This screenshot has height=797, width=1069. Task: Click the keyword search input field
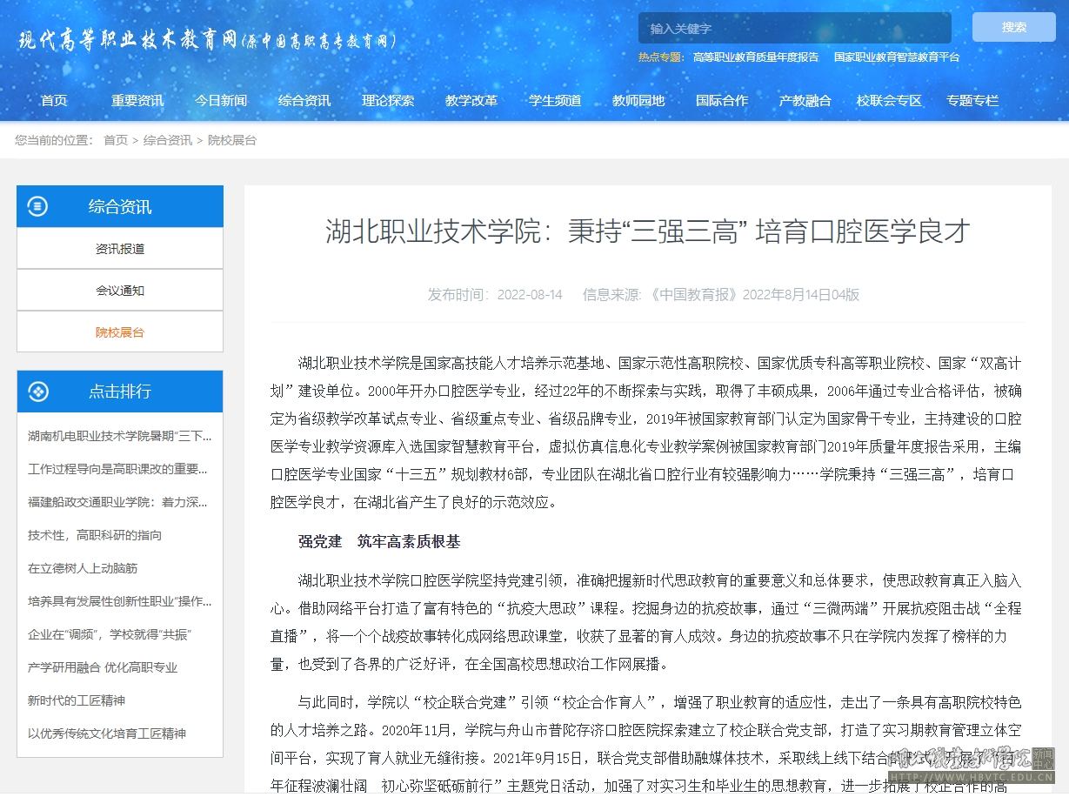tap(794, 29)
